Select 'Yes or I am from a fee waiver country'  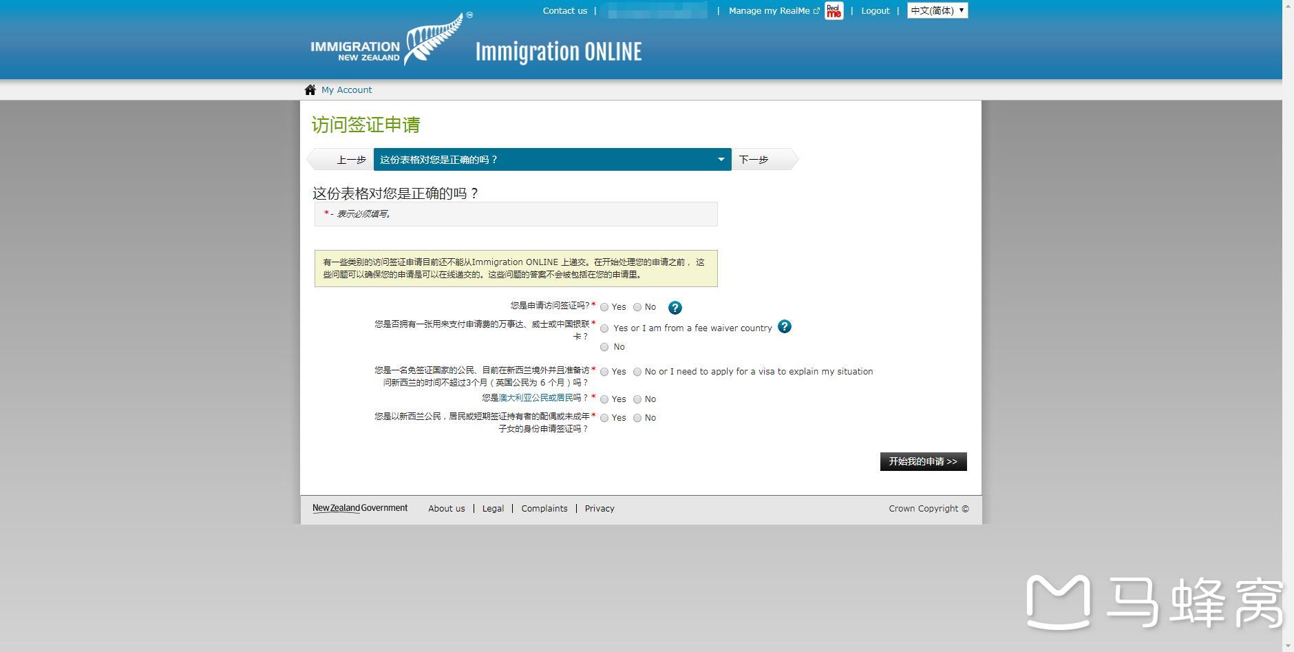[604, 328]
